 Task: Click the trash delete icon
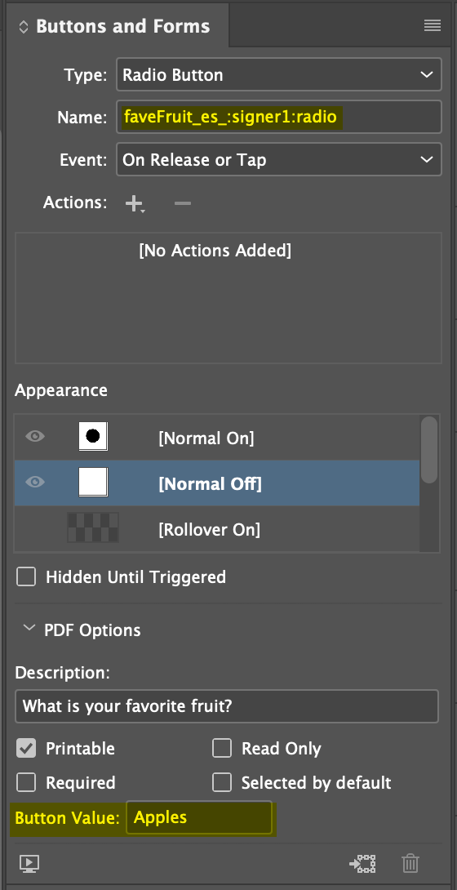pos(410,863)
